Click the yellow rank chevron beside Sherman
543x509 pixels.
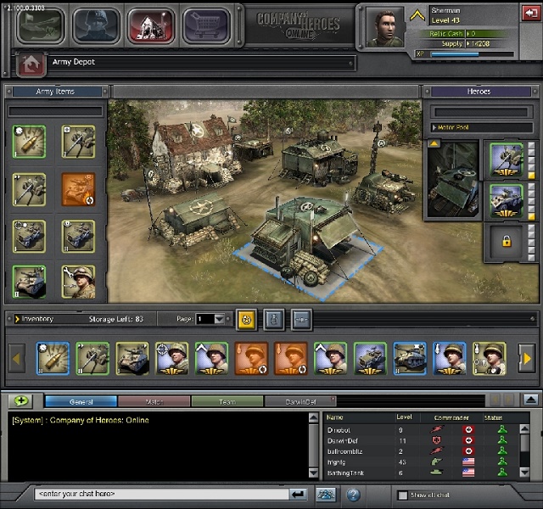click(x=417, y=15)
